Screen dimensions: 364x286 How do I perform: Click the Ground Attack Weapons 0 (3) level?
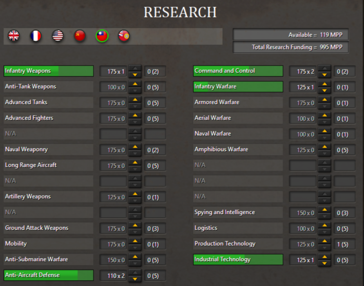[x=155, y=228]
